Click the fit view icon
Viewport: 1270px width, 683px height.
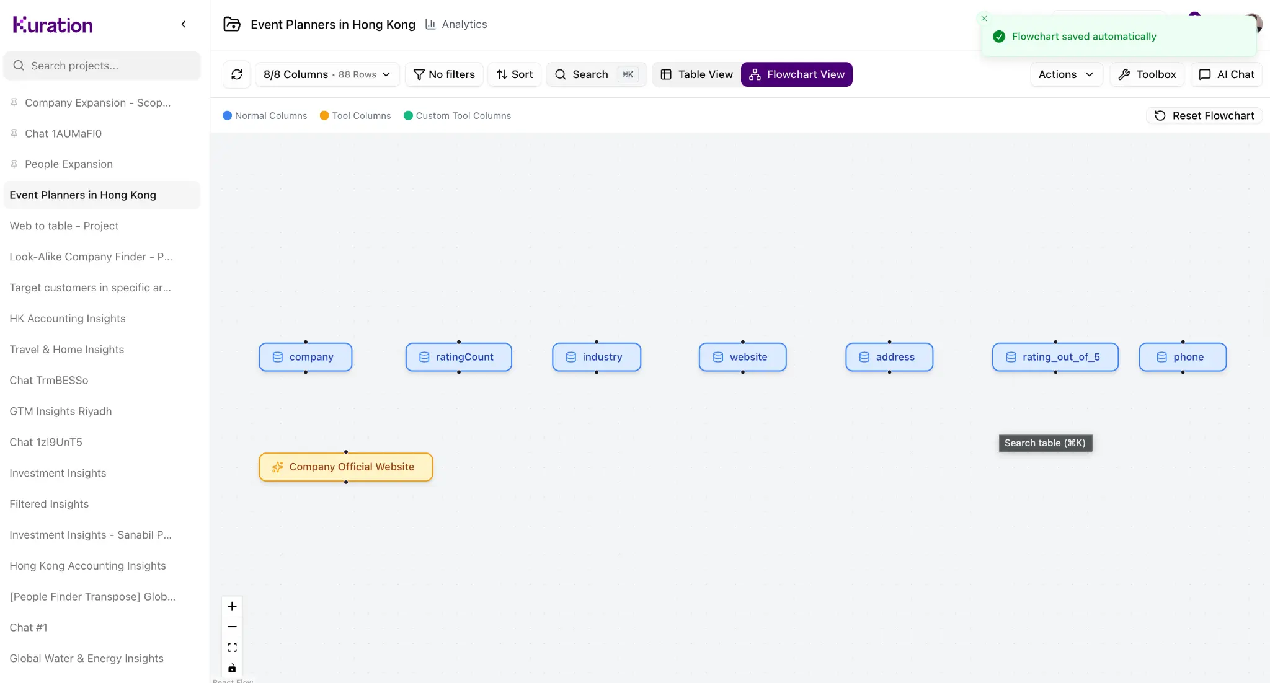[232, 648]
